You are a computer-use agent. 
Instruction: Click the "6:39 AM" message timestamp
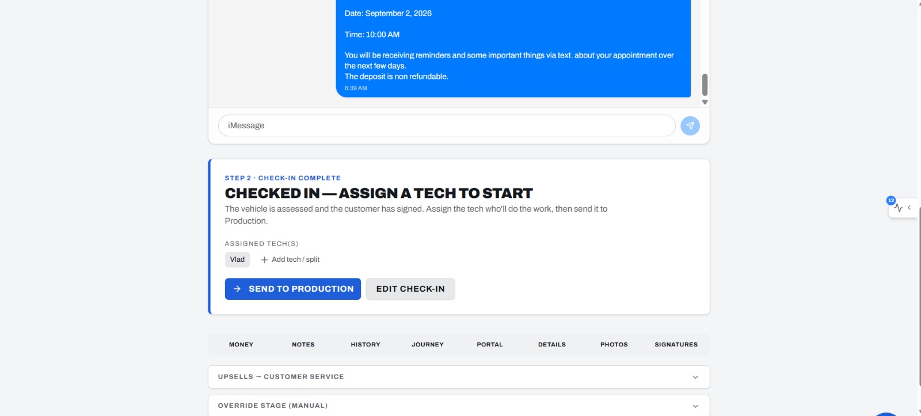tap(356, 88)
